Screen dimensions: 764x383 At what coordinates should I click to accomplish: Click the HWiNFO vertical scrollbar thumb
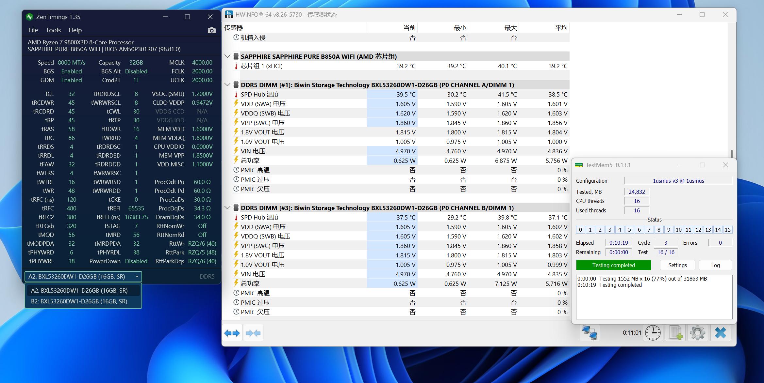click(x=732, y=154)
